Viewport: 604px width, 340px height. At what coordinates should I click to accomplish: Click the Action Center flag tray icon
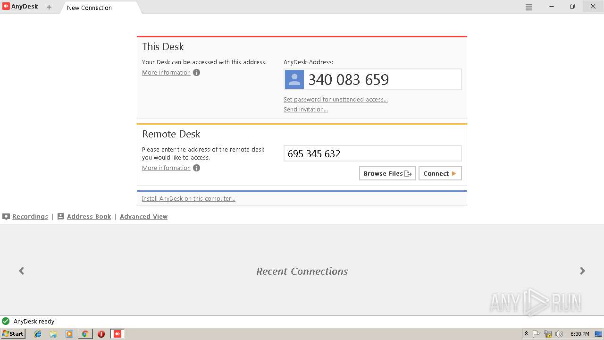[x=537, y=334]
